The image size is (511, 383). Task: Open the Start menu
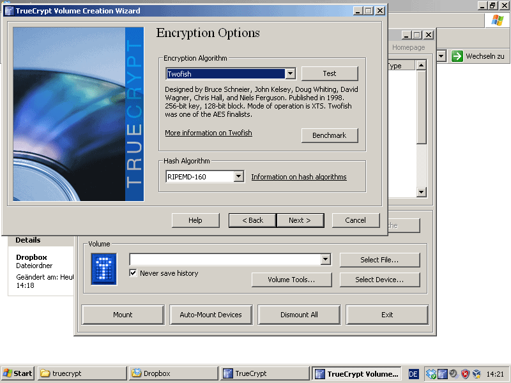[x=18, y=373]
